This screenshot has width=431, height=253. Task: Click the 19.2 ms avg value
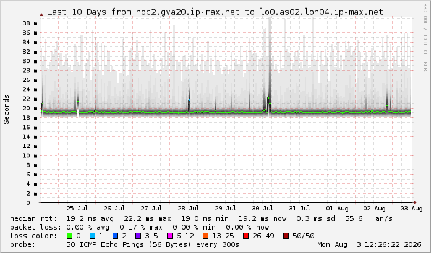pos(90,218)
